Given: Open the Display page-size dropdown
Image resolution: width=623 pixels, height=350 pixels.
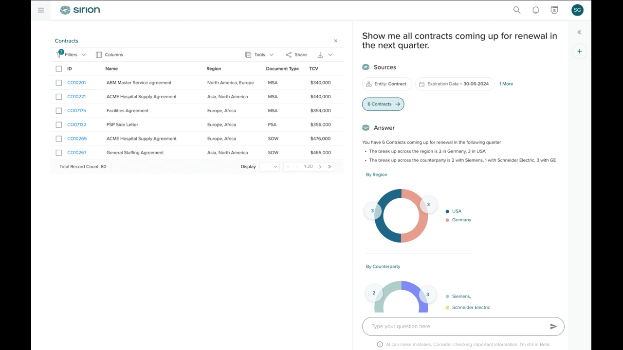Looking at the screenshot, I should pyautogui.click(x=270, y=167).
